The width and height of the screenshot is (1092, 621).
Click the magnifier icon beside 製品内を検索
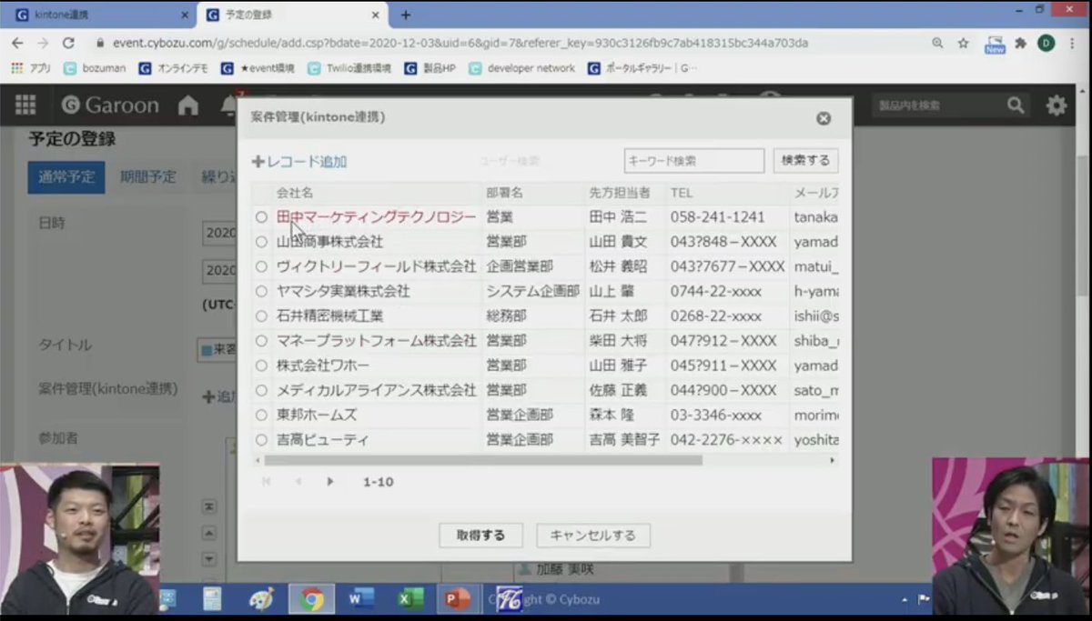(x=1016, y=105)
